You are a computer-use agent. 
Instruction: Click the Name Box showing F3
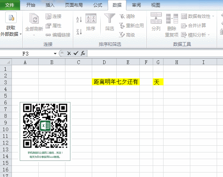click(26, 54)
